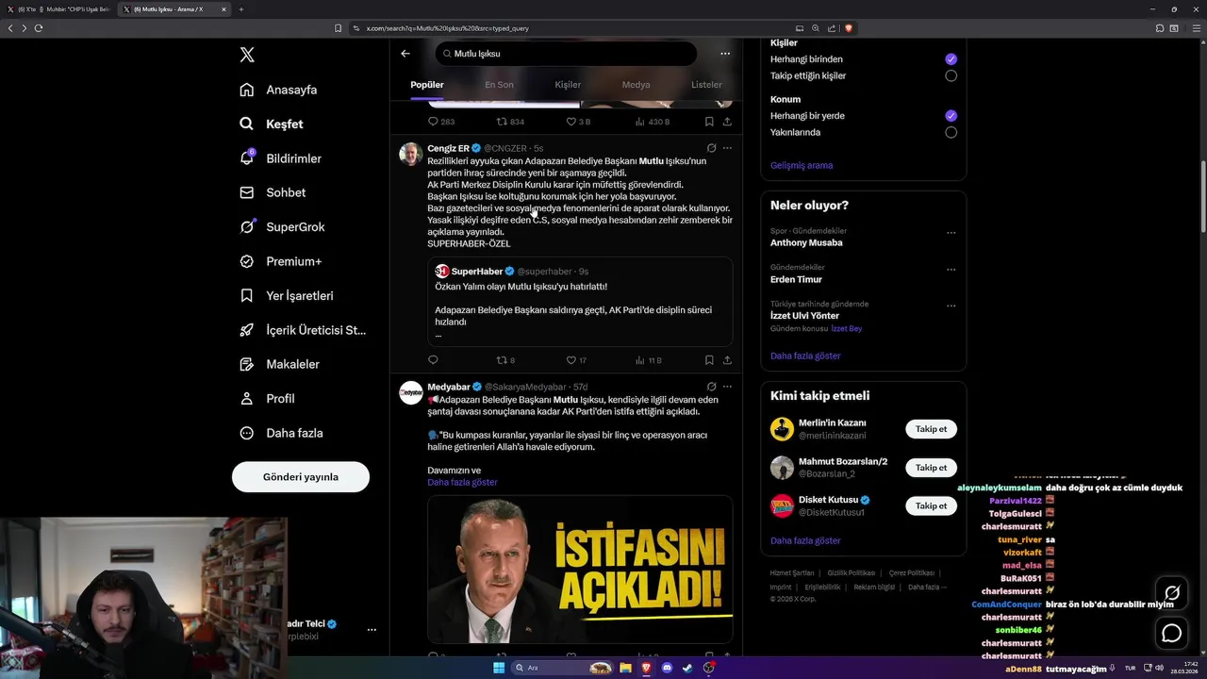Click the Gönderi yayınla button

pyautogui.click(x=301, y=476)
